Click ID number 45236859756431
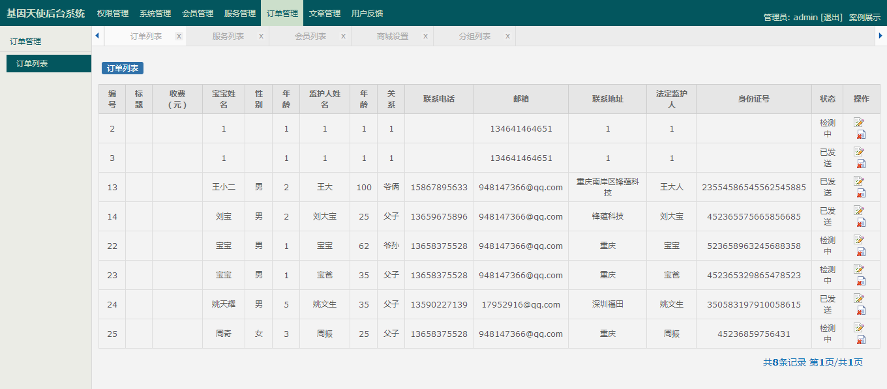This screenshot has height=389, width=887. (x=754, y=334)
